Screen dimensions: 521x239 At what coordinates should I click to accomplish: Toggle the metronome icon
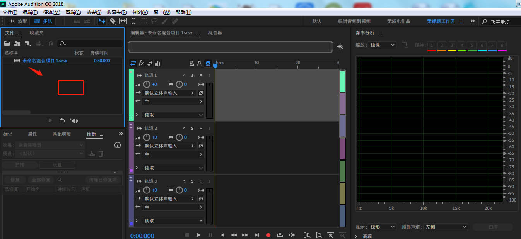click(x=192, y=63)
